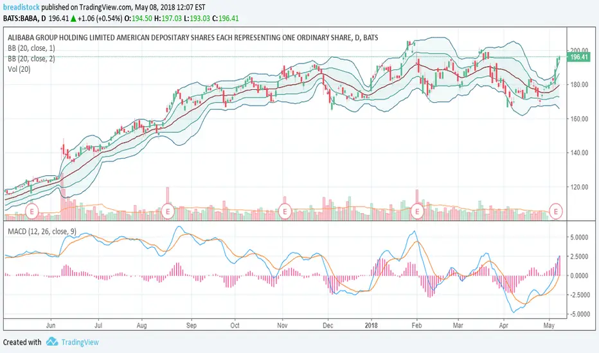Select the MACD (12, 26, close, 9) label

pyautogui.click(x=42, y=231)
